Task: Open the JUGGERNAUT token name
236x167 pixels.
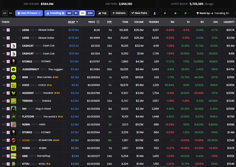Action: click(x=31, y=69)
